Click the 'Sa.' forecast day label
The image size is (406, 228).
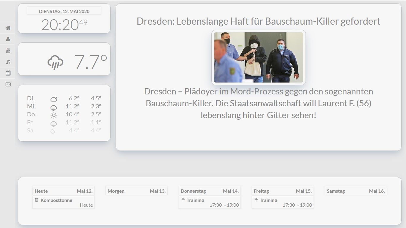click(31, 130)
